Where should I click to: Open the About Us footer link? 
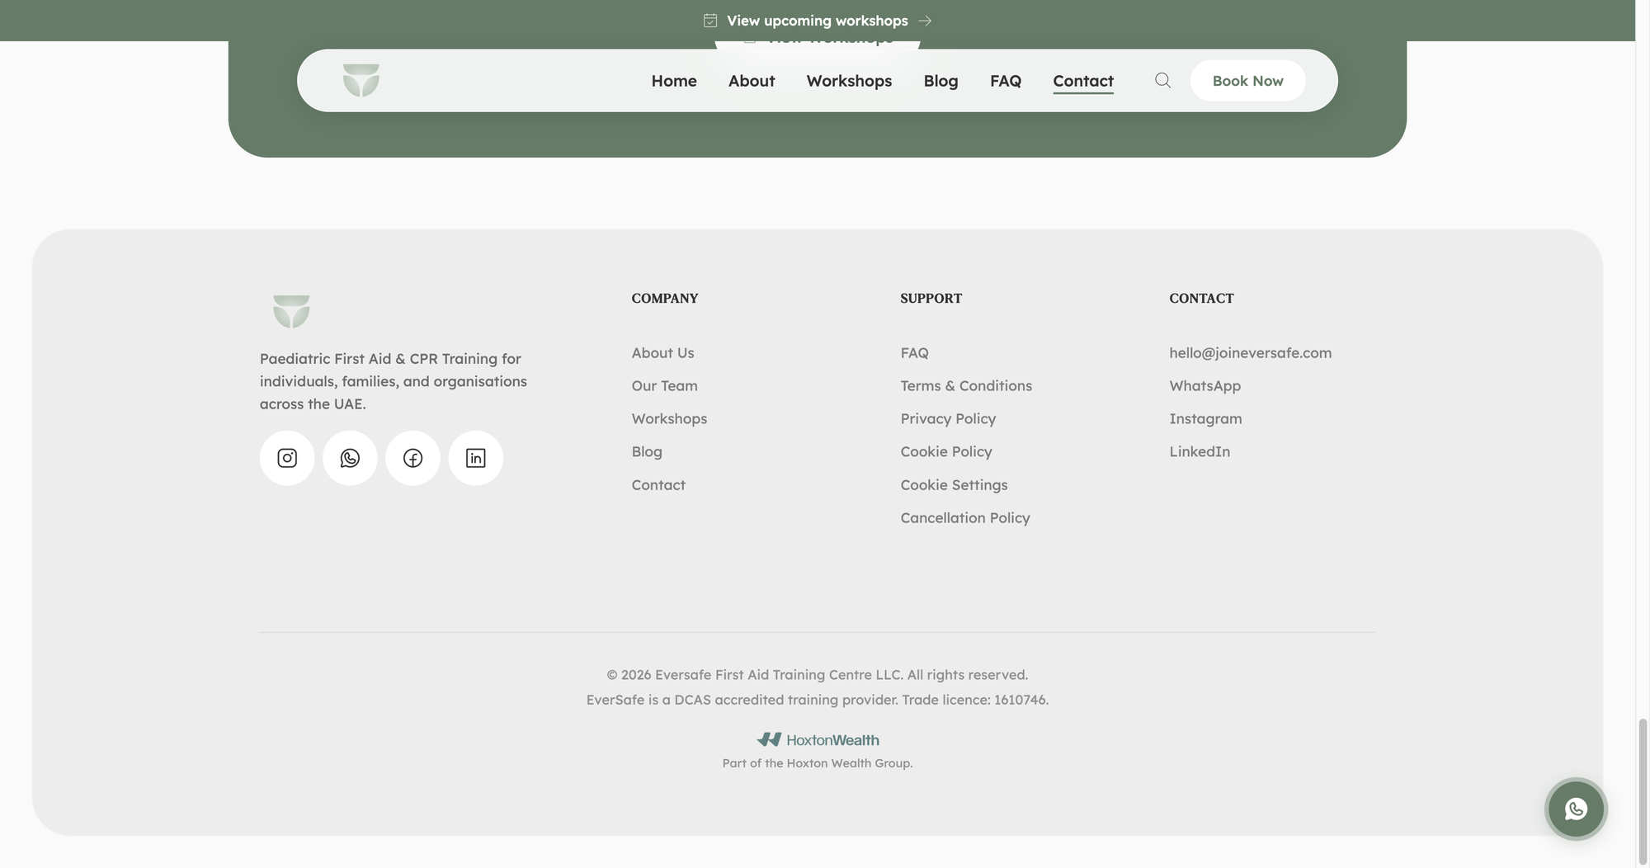coord(662,353)
